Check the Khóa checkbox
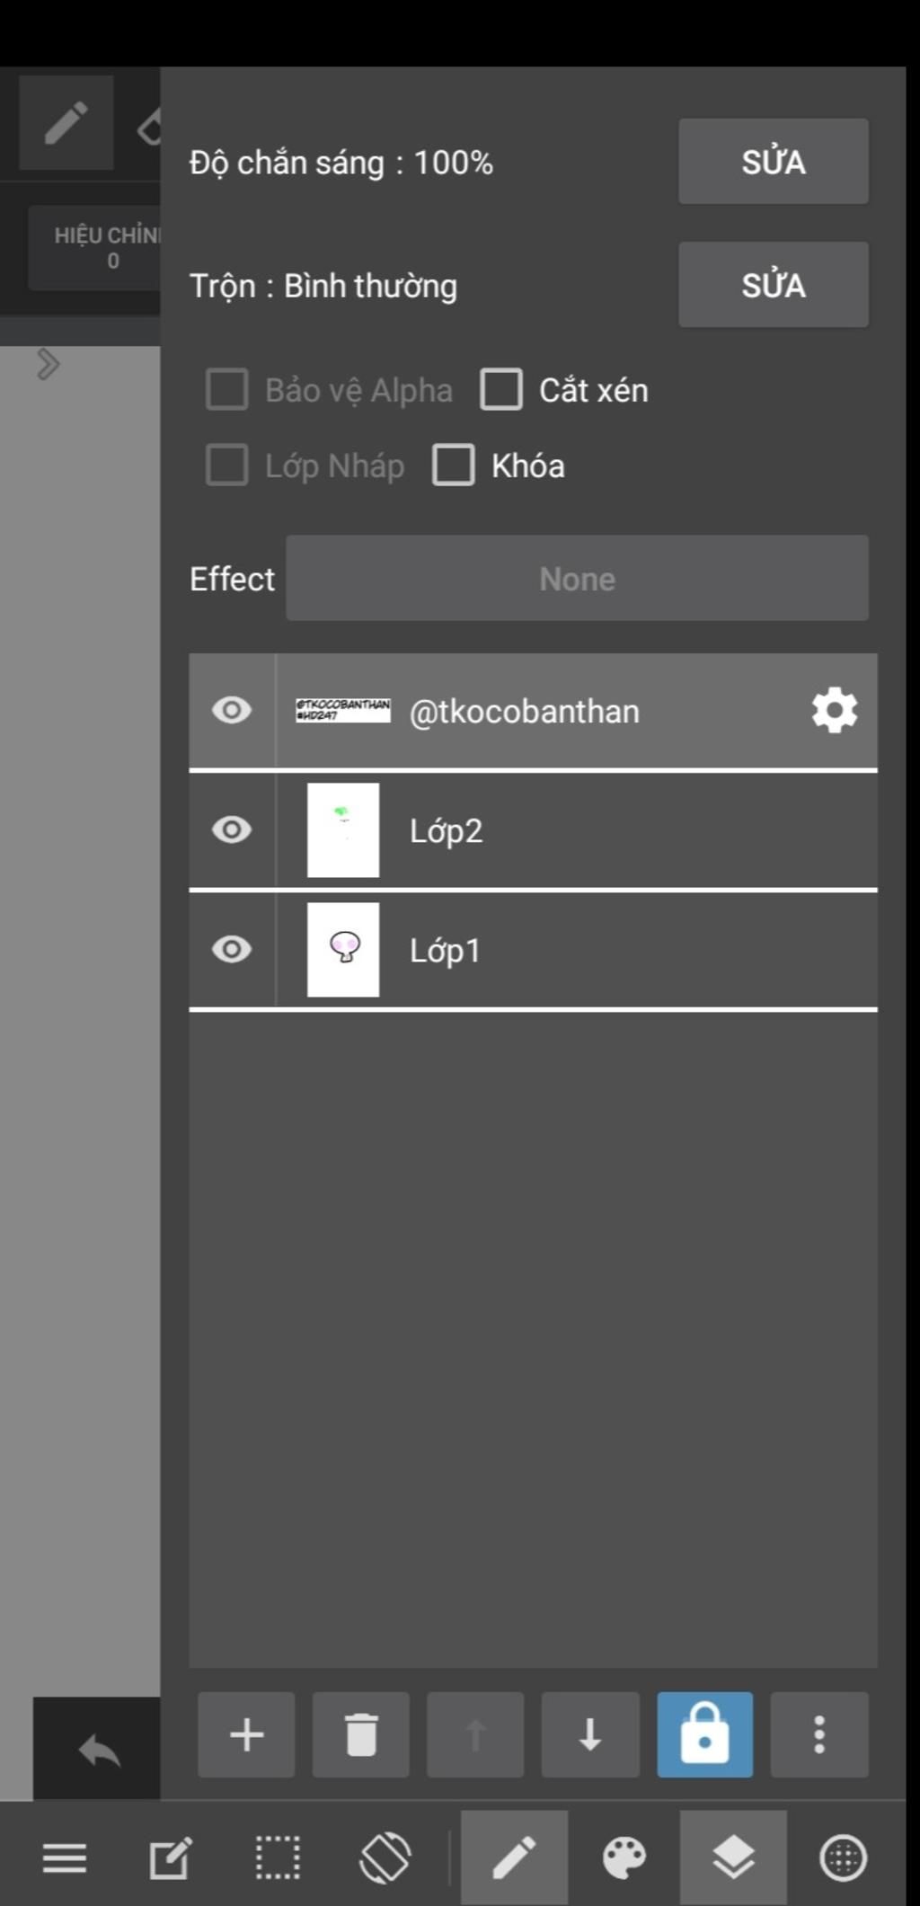The height and width of the screenshot is (1906, 920). tap(454, 465)
